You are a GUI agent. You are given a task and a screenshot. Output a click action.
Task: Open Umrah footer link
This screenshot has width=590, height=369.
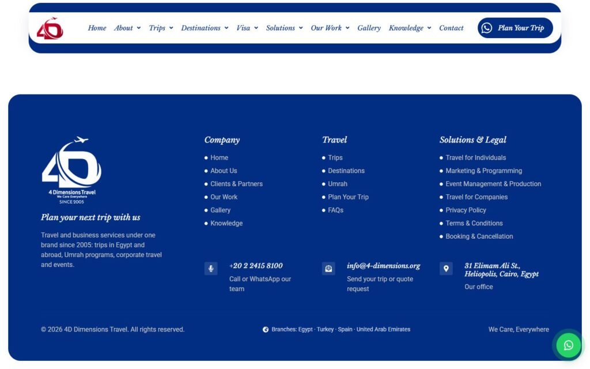pyautogui.click(x=338, y=184)
